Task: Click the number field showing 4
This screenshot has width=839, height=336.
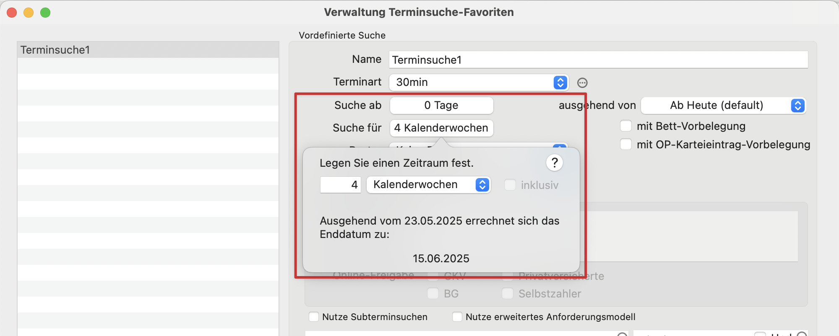Action: click(x=340, y=185)
